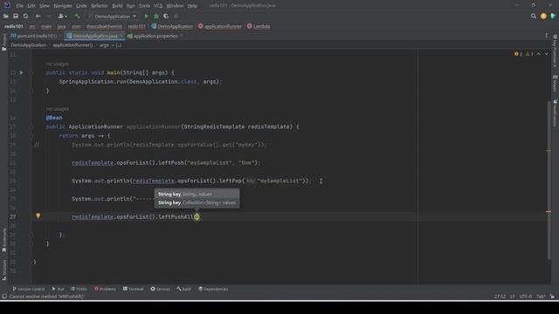Open the Build menu
This screenshot has height=314, width=559.
coord(117,6)
